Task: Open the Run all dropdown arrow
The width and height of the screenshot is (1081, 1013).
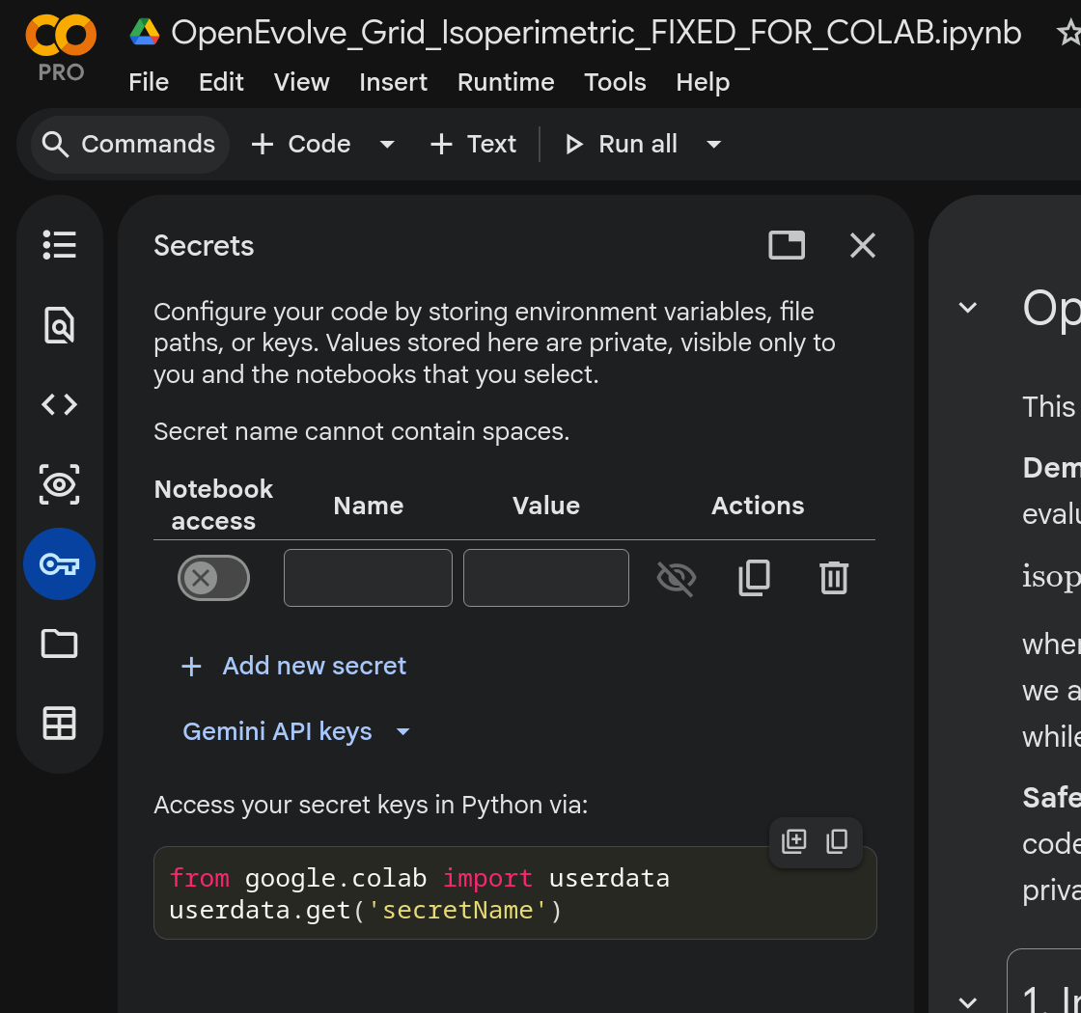Action: point(713,144)
